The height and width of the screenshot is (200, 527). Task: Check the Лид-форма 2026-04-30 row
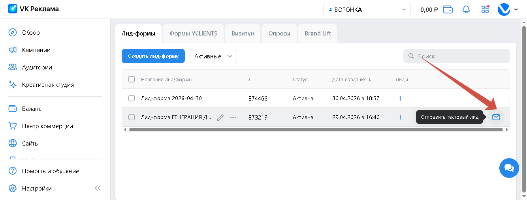pyautogui.click(x=132, y=98)
